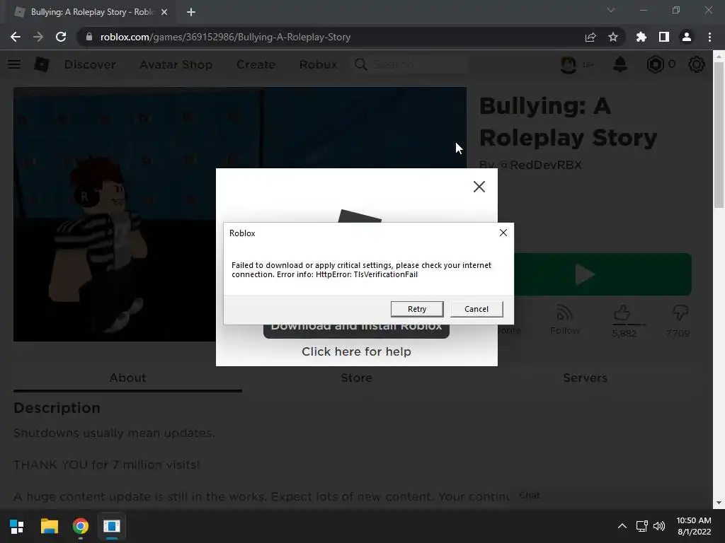Go forward in browser history

point(38,37)
